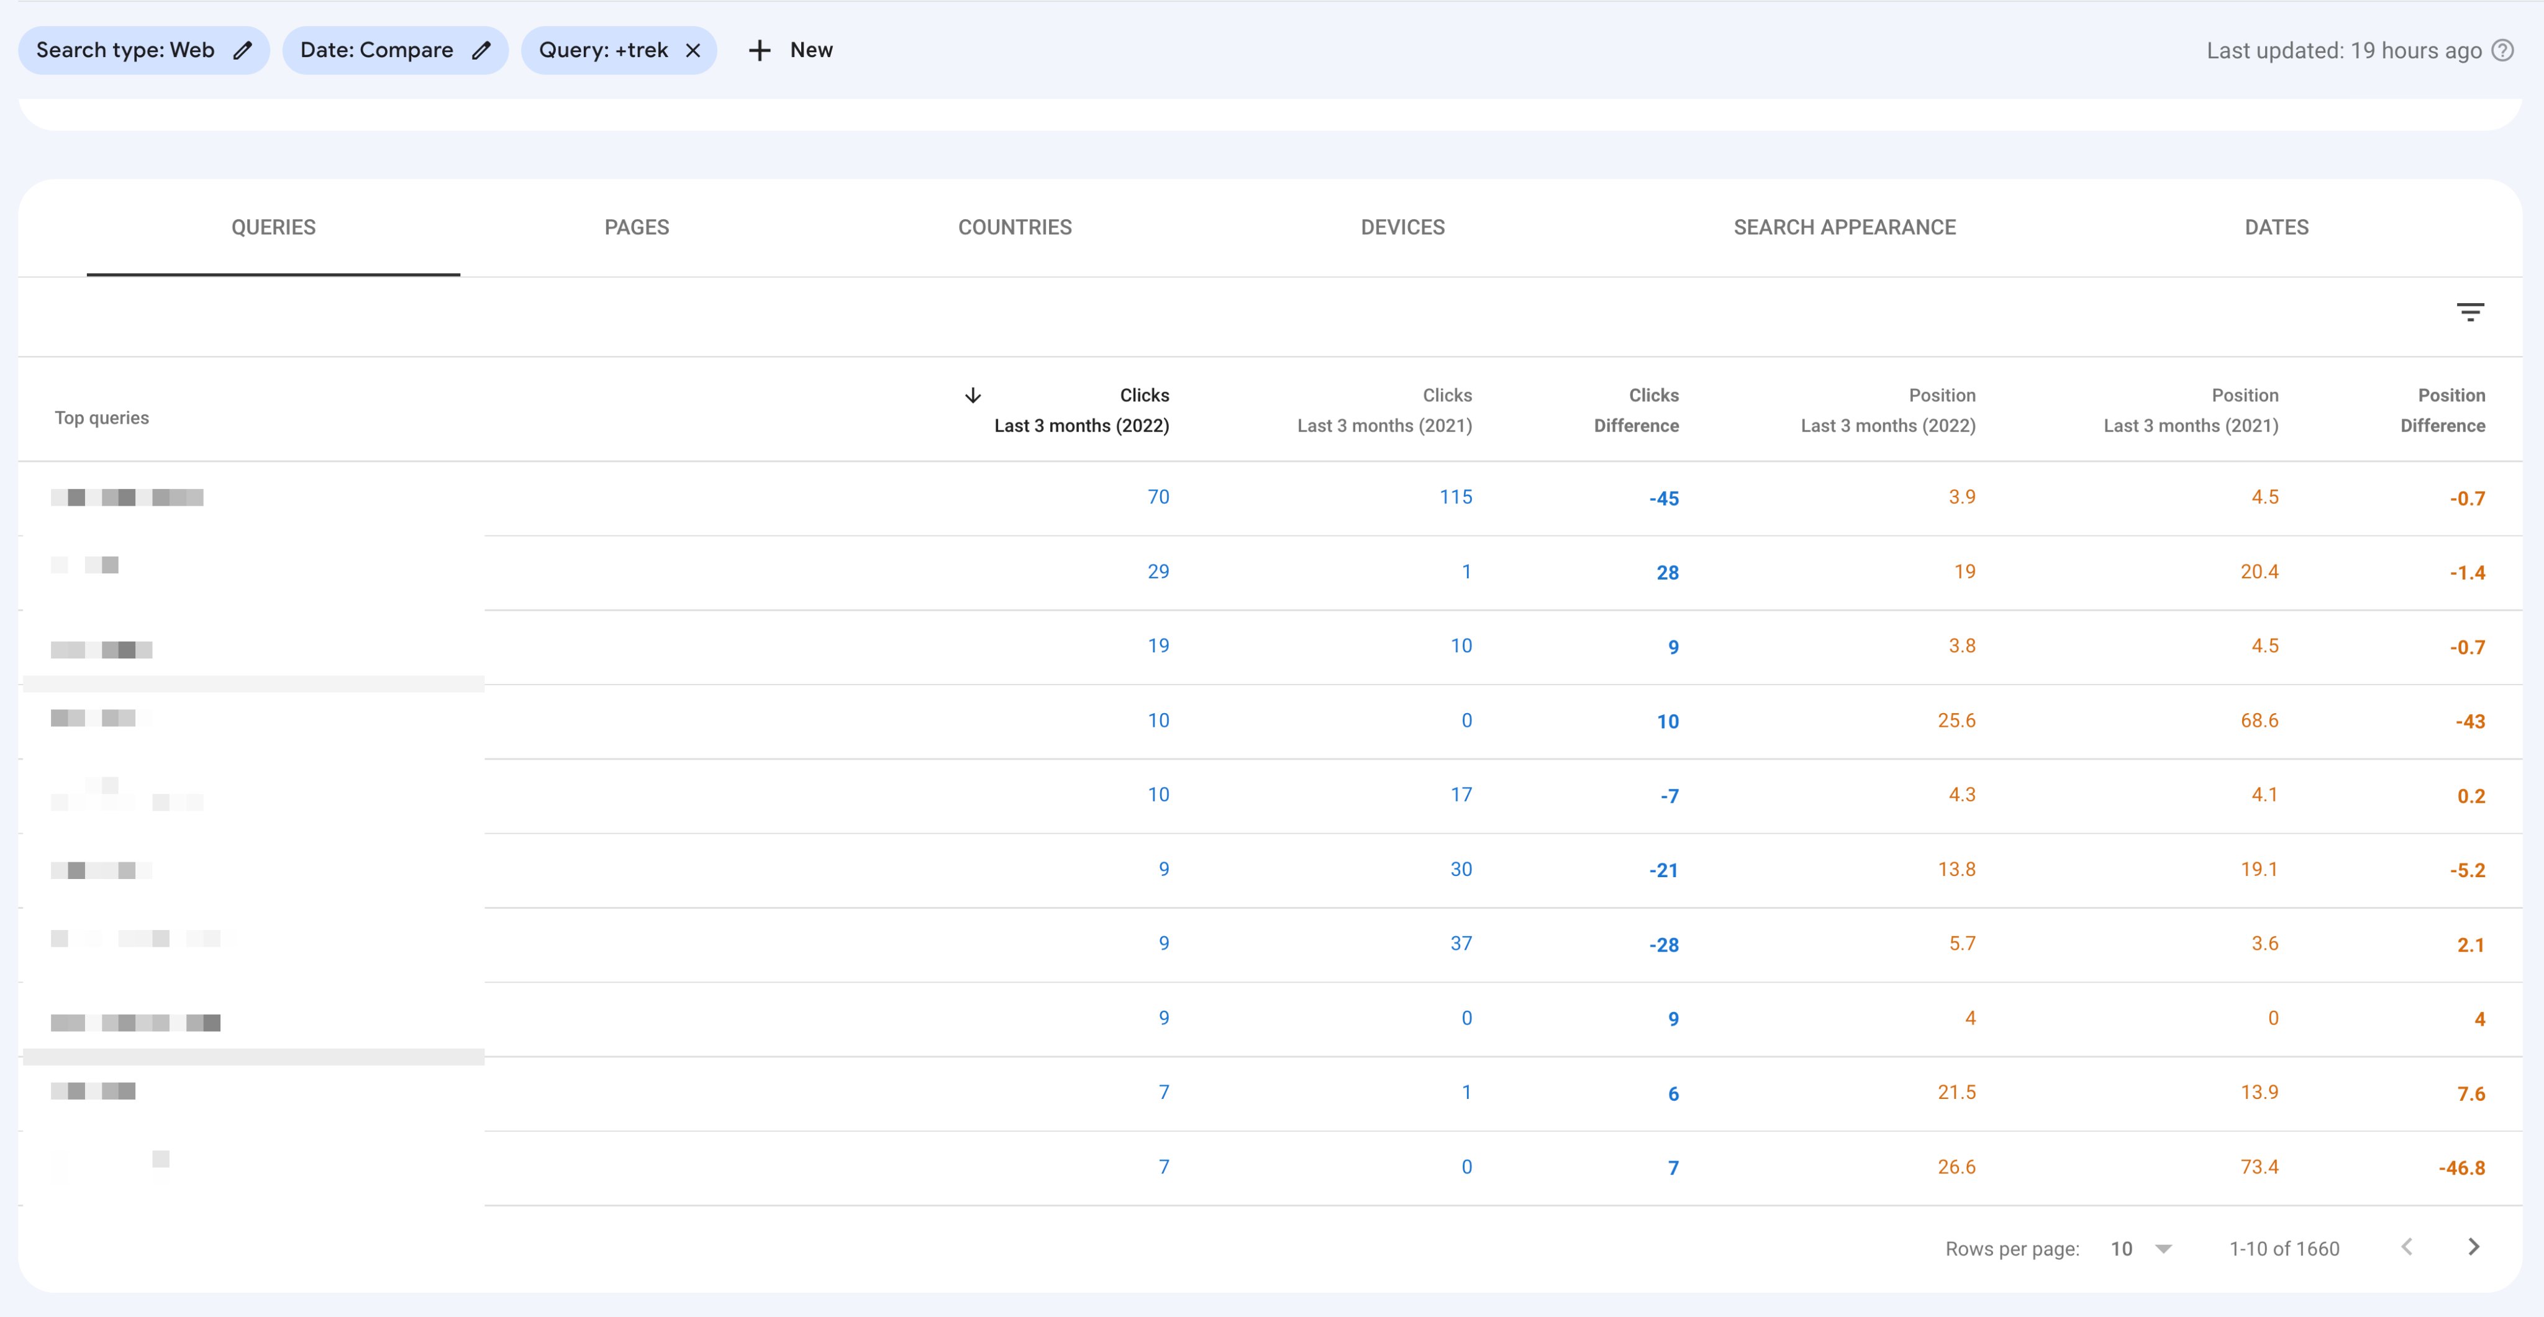
Task: Select the clicks difference -21 cell
Action: [x=1664, y=870]
